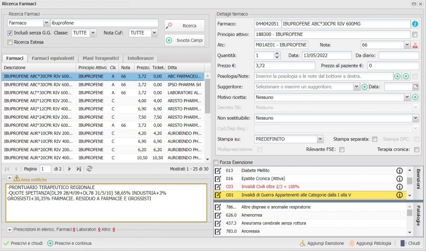Edit exemption 016 Epatite Cronica

tap(218, 179)
